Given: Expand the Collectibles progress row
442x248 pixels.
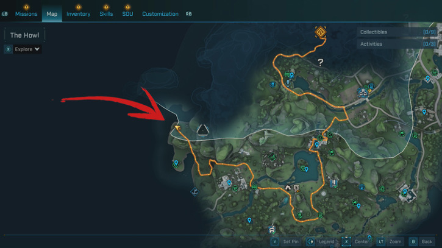Looking at the screenshot, I should tap(398, 32).
